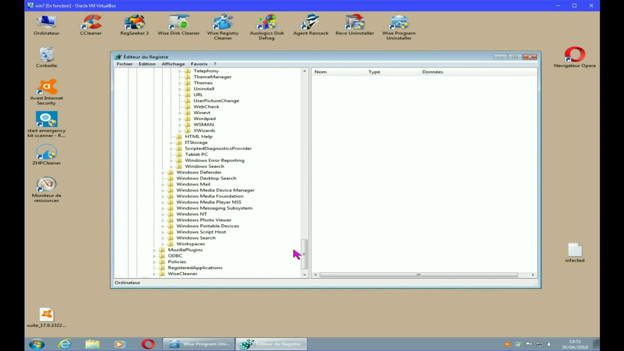Click the tree pane scroll-up arrow
Viewport: 624px width, 351px height.
point(305,72)
